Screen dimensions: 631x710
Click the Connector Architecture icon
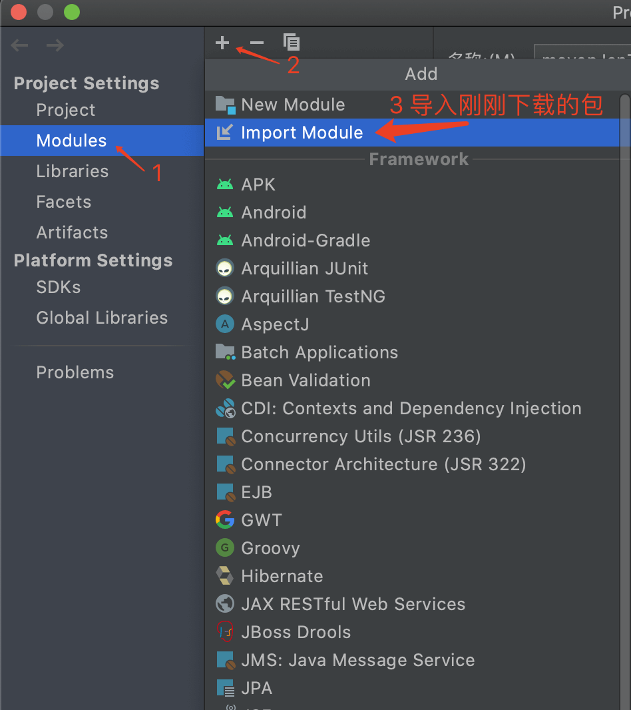point(225,465)
